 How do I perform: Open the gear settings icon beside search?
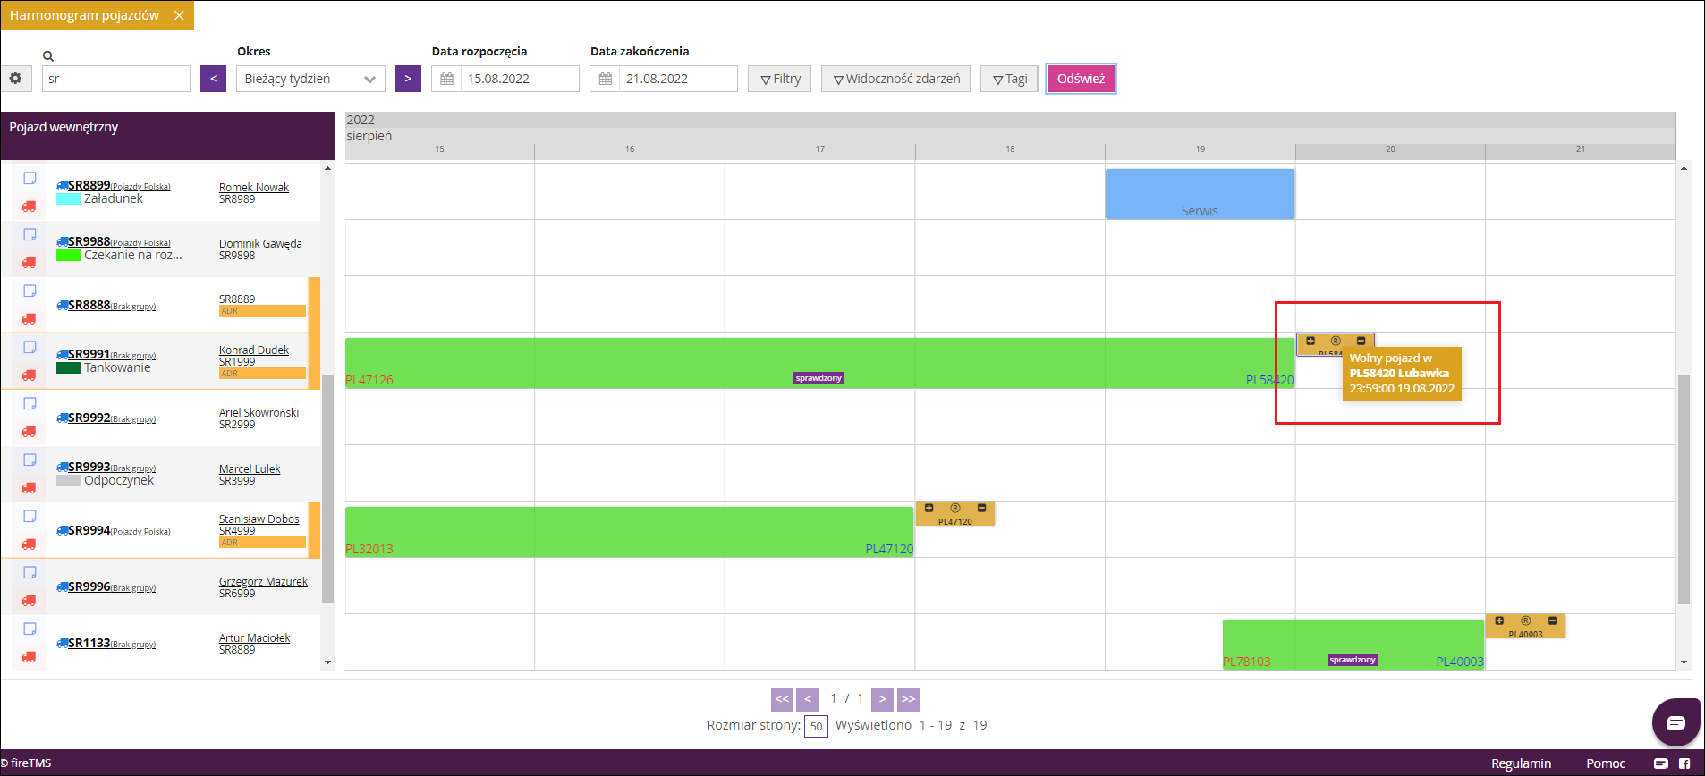click(15, 79)
